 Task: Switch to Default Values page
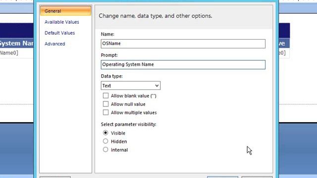pos(59,33)
